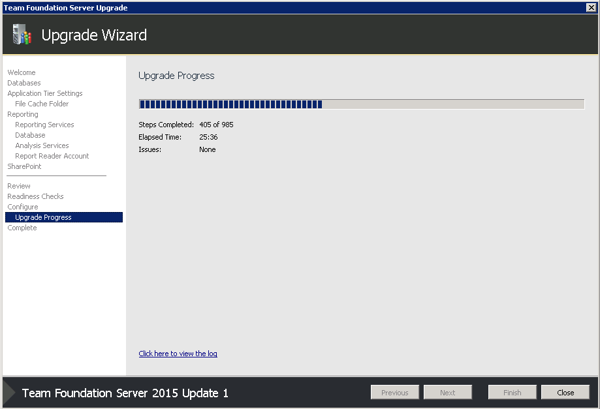Open Application Tier Settings step
The image size is (600, 409).
(45, 93)
